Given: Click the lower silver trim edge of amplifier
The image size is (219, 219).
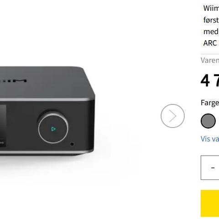Looking at the screenshot, I should click(x=46, y=152).
